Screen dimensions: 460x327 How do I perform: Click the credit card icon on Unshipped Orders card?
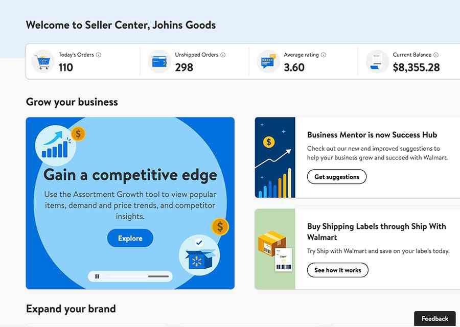(158, 61)
